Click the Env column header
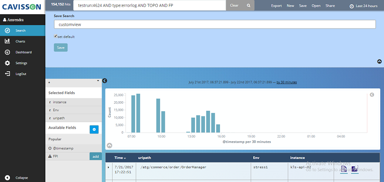 tap(256, 158)
